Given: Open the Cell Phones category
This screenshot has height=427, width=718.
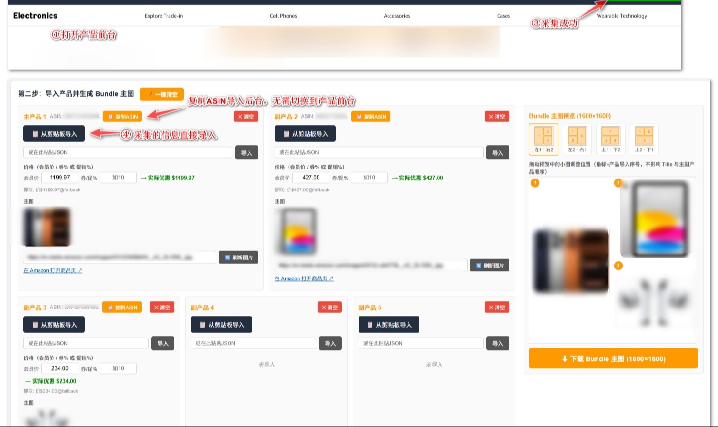Looking at the screenshot, I should 283,16.
